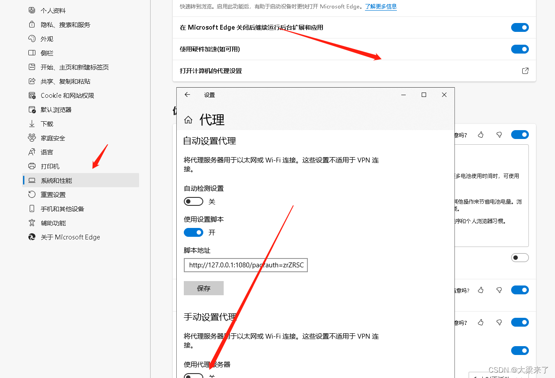Click thumbs-up icon in the middle feedback row
Viewport: 555px width, 378px height.
click(x=481, y=290)
